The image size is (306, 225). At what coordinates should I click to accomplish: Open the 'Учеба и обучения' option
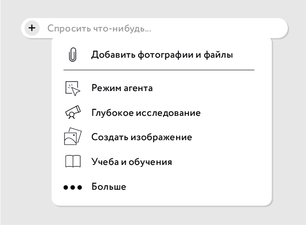tap(131, 162)
